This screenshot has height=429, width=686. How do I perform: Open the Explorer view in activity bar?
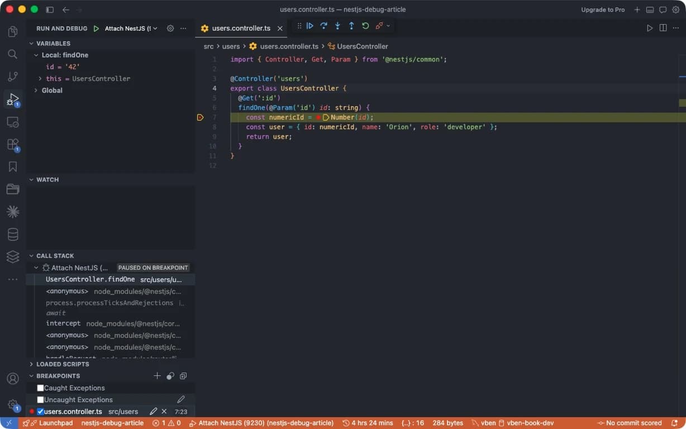tap(13, 31)
